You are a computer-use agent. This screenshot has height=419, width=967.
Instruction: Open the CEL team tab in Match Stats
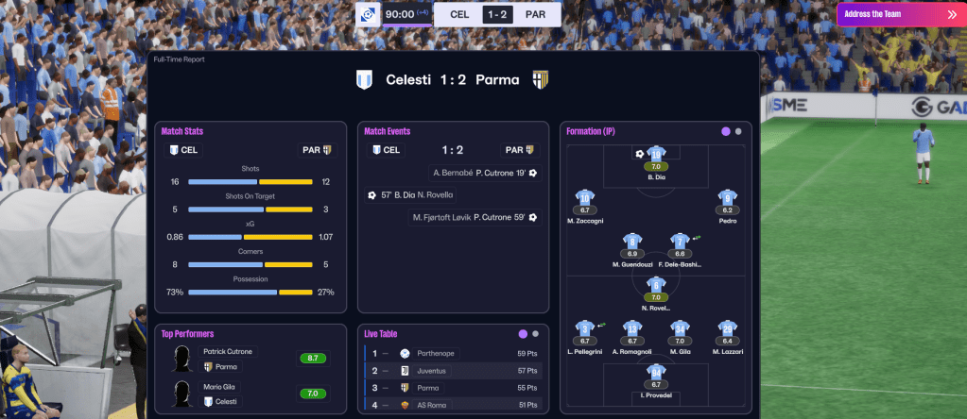pos(183,149)
